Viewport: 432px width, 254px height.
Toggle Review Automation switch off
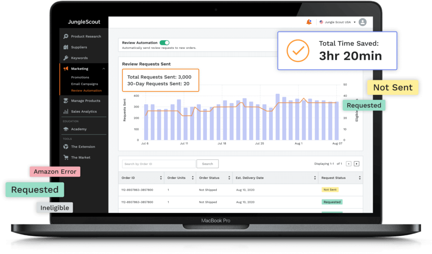[165, 43]
